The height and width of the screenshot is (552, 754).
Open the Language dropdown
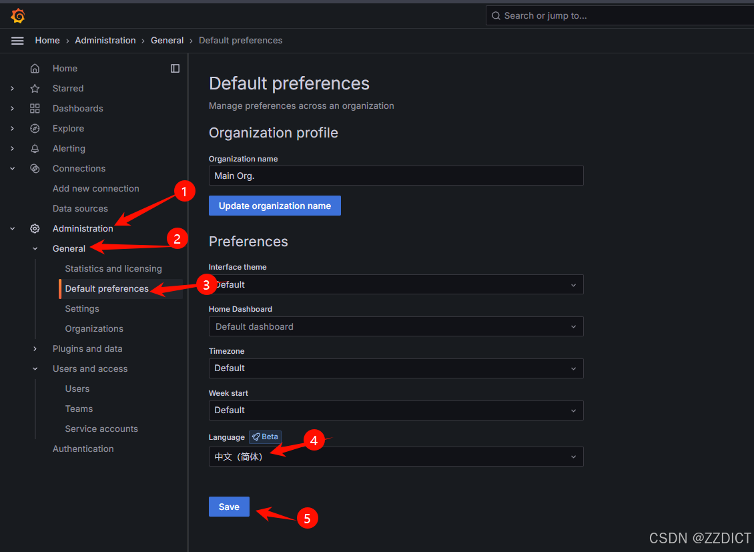pos(396,457)
